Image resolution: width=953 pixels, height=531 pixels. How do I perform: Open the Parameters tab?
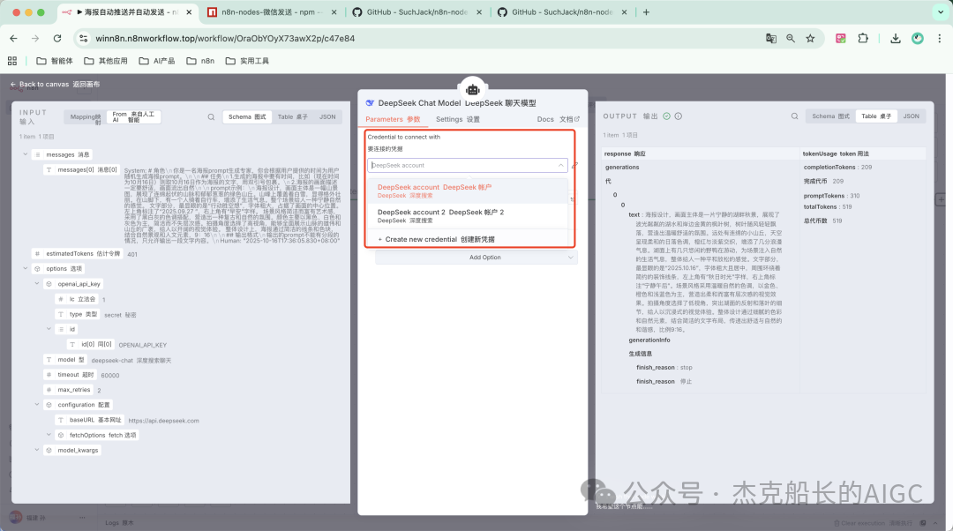click(x=393, y=119)
